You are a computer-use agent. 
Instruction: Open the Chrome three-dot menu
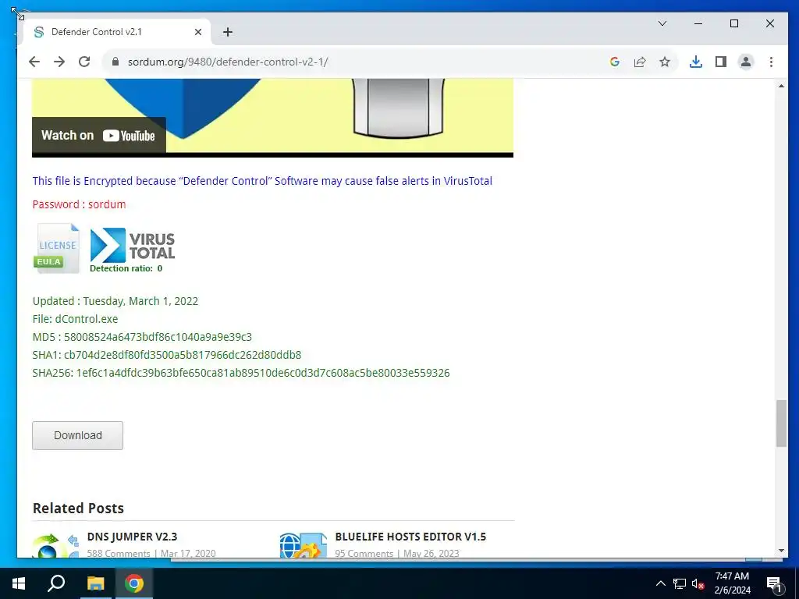(x=771, y=62)
